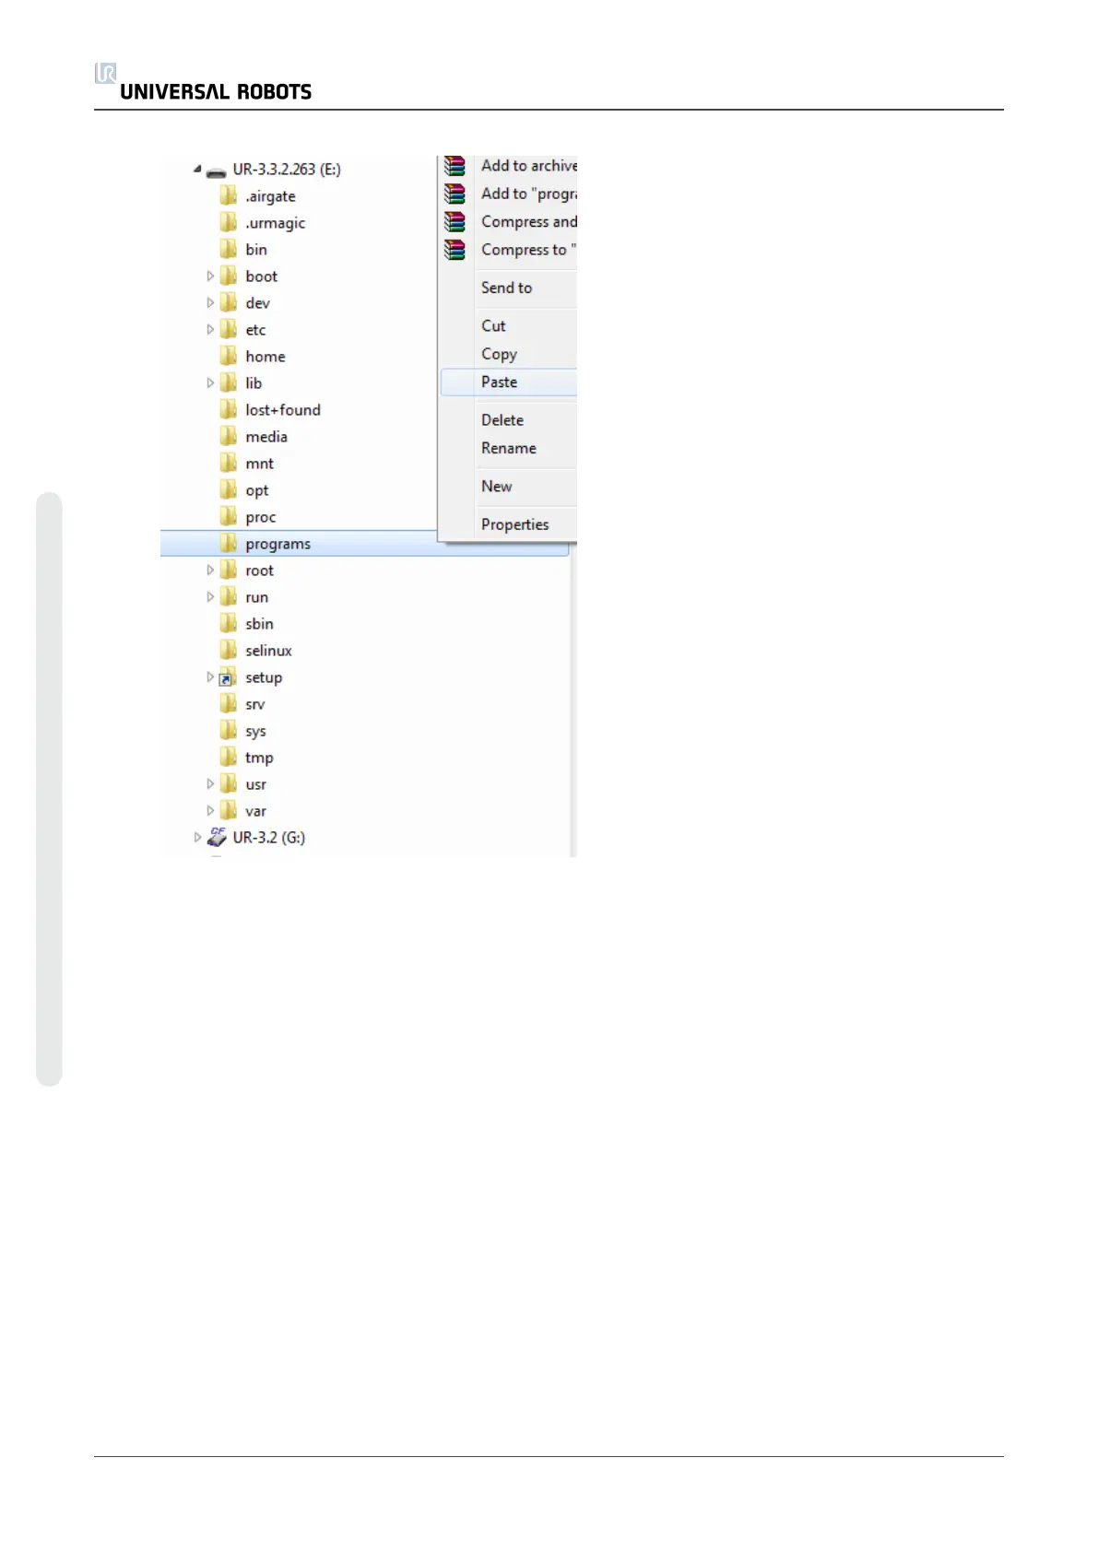
Task: Click the WinRAR icon beside Add to "progra
Action: (x=455, y=194)
